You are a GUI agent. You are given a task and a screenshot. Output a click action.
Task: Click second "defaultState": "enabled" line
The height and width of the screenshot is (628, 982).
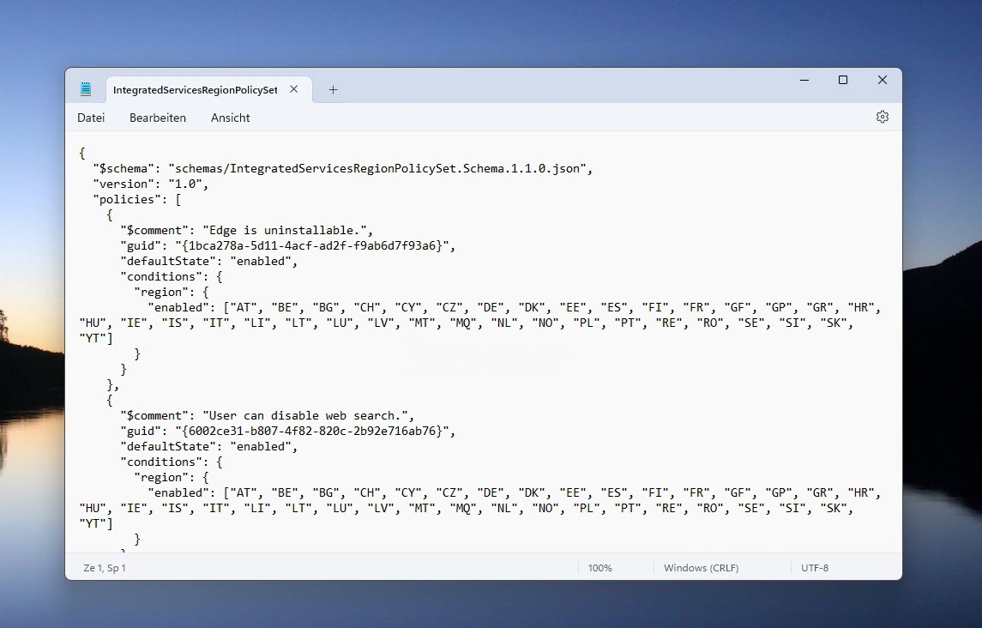click(208, 446)
